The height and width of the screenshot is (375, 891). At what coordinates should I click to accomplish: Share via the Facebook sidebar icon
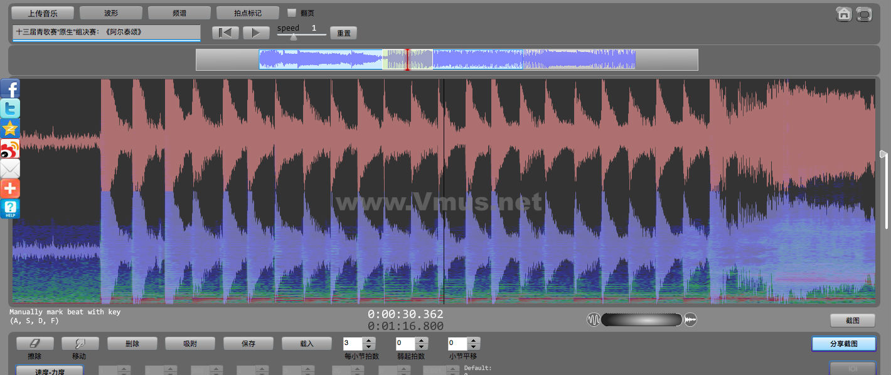pos(10,88)
